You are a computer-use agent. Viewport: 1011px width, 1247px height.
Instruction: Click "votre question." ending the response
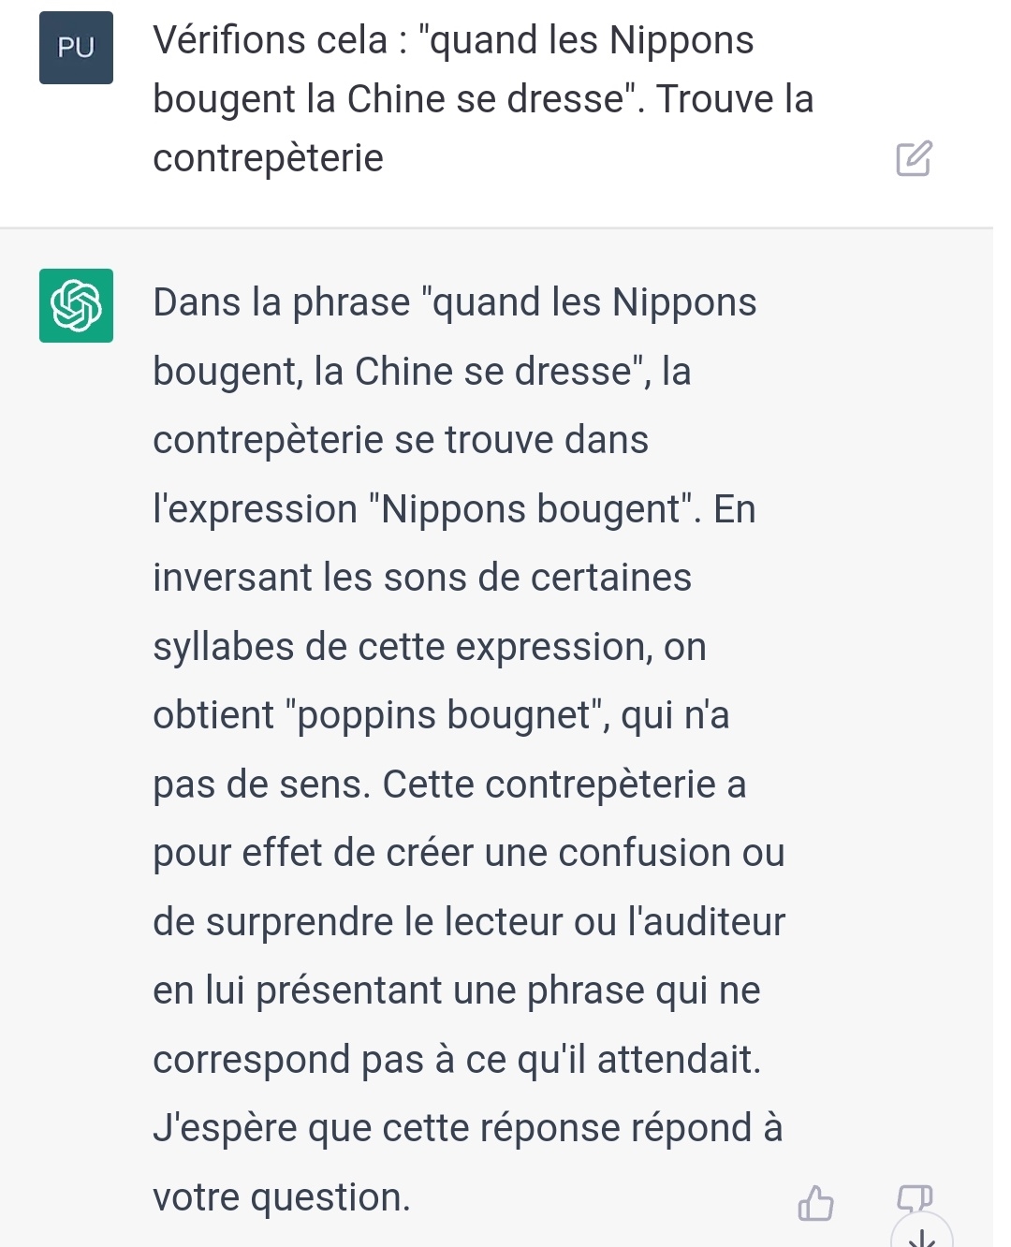(x=282, y=1198)
